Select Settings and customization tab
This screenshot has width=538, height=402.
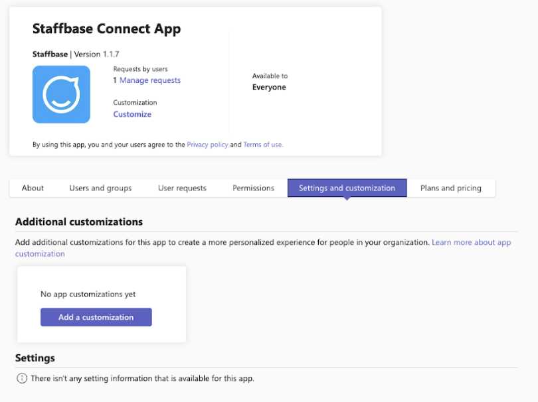(347, 188)
